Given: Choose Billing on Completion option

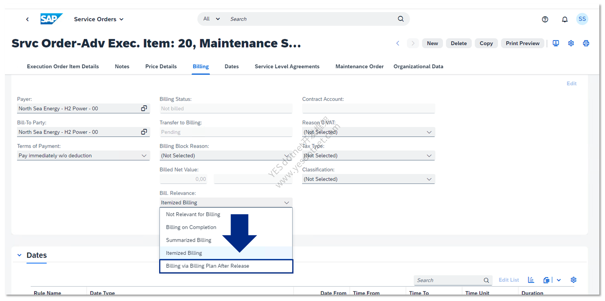Looking at the screenshot, I should [x=226, y=227].
